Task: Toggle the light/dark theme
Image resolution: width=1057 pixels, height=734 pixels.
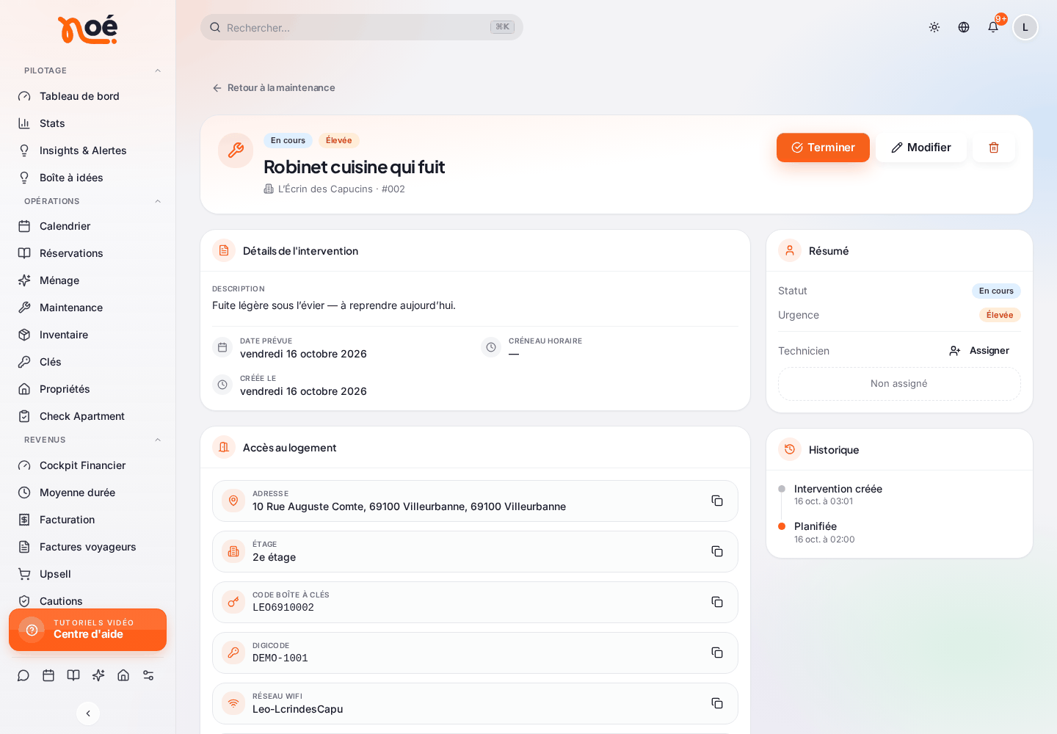Action: [x=934, y=27]
